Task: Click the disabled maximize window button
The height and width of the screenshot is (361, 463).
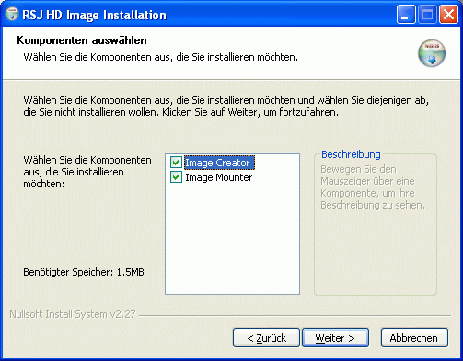Action: (427, 15)
